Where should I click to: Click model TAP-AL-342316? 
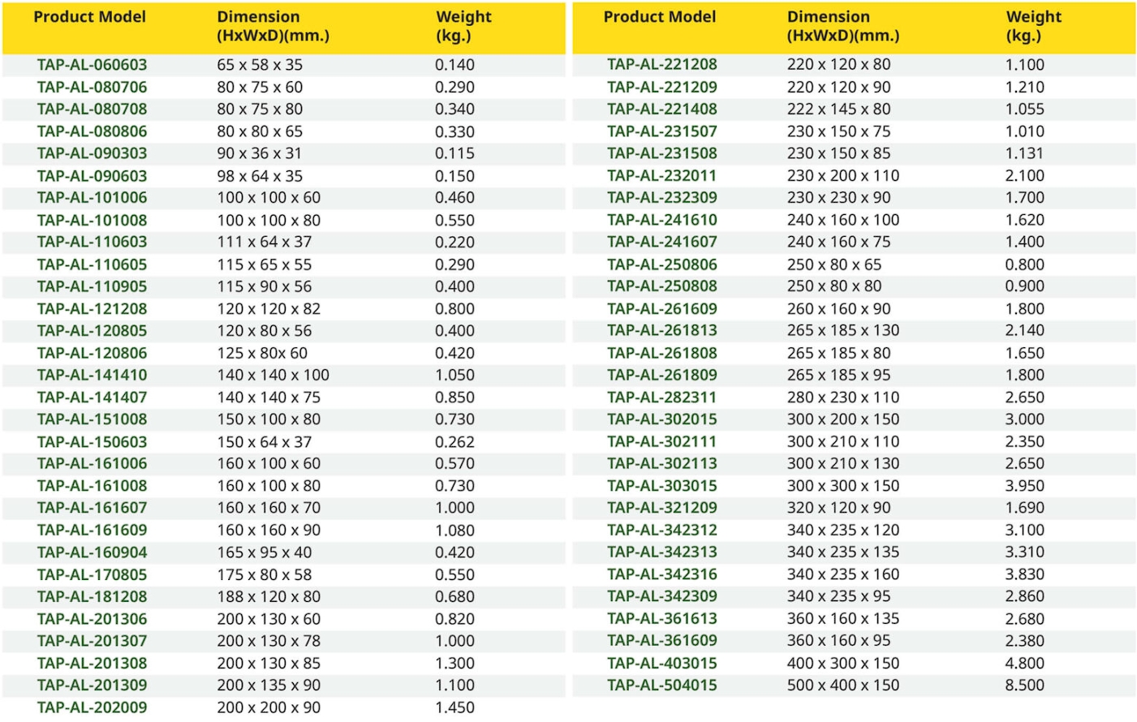661,574
